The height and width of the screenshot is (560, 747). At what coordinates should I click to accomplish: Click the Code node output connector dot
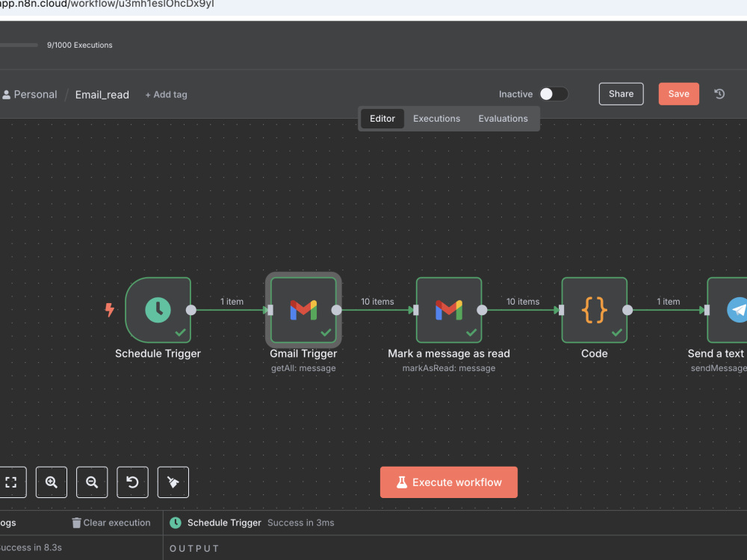627,310
